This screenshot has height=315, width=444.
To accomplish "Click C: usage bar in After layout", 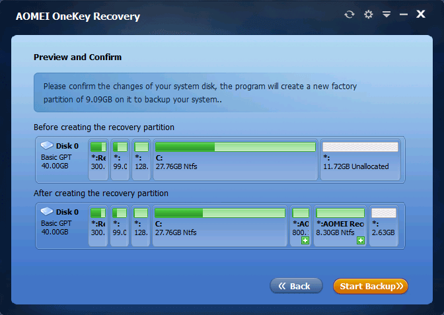I will pos(220,213).
